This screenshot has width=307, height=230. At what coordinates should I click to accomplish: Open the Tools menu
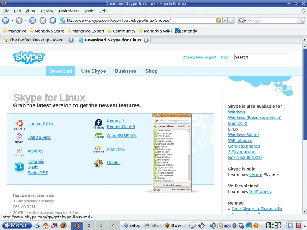[x=89, y=11]
